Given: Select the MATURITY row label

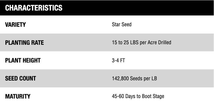Looking at the screenshot, I should coord(18,96).
